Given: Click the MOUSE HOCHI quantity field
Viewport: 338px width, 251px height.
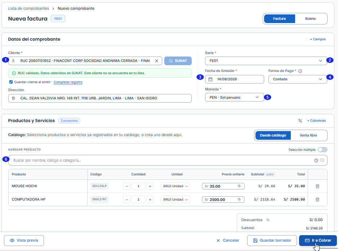Looking at the screenshot, I should 138,186.
